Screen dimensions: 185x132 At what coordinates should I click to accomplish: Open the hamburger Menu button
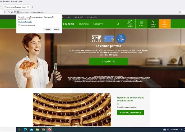[x=141, y=24]
